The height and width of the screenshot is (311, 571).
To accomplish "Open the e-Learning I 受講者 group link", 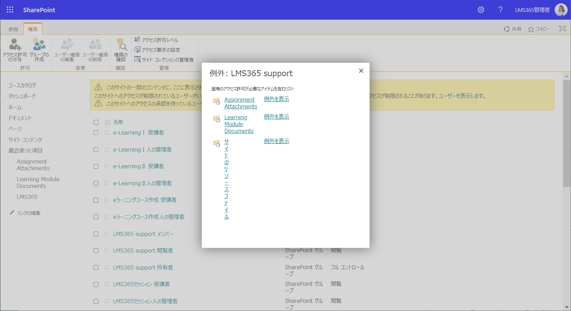I will (138, 133).
